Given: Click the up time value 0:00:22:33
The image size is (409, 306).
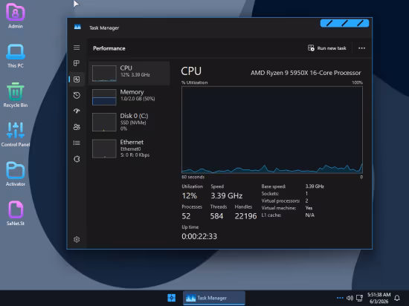Looking at the screenshot, I should [x=199, y=236].
